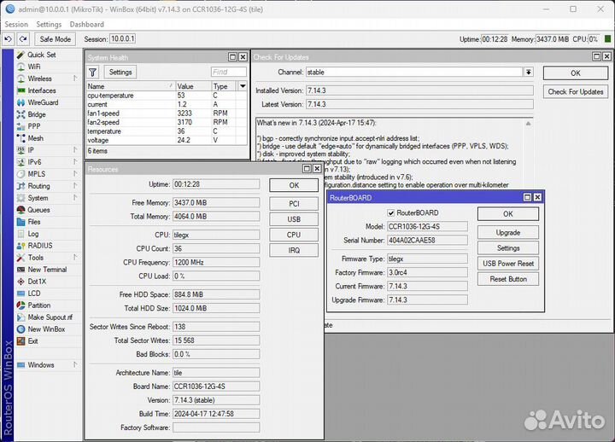Click the USB button in Resources
Image resolution: width=615 pixels, height=442 pixels.
coord(294,219)
